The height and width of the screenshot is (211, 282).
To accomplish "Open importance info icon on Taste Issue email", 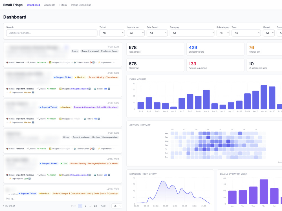I will (x=33, y=92).
